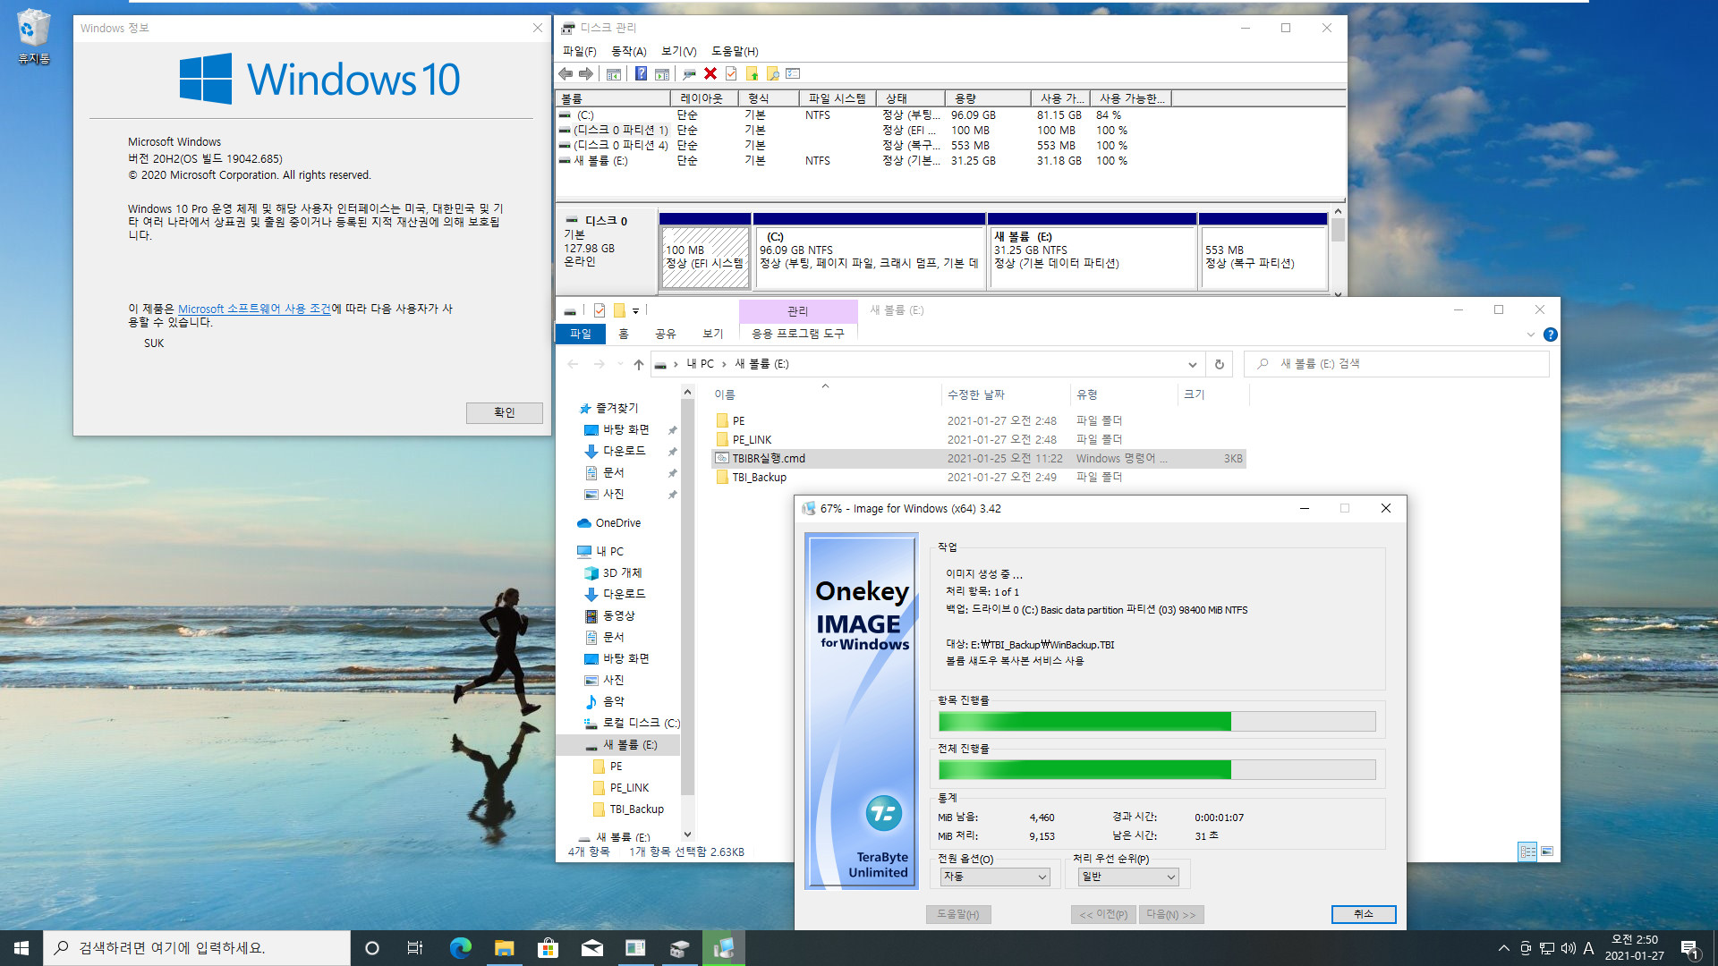The height and width of the screenshot is (966, 1718).
Task: Select 새 볼륨 (E:) partition in disk map
Action: point(1092,250)
